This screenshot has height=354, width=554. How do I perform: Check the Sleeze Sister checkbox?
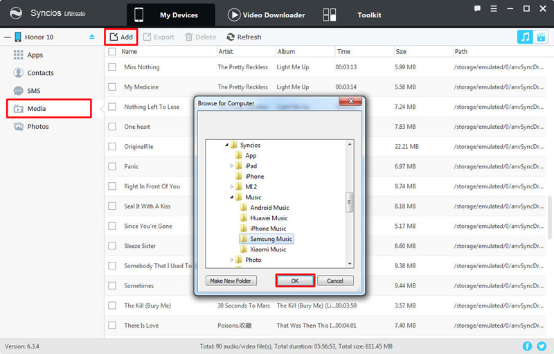tap(112, 245)
